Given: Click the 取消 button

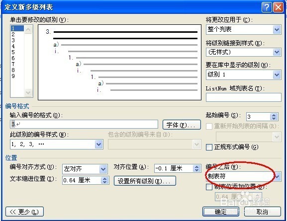Looking at the screenshot, I should (x=263, y=212).
